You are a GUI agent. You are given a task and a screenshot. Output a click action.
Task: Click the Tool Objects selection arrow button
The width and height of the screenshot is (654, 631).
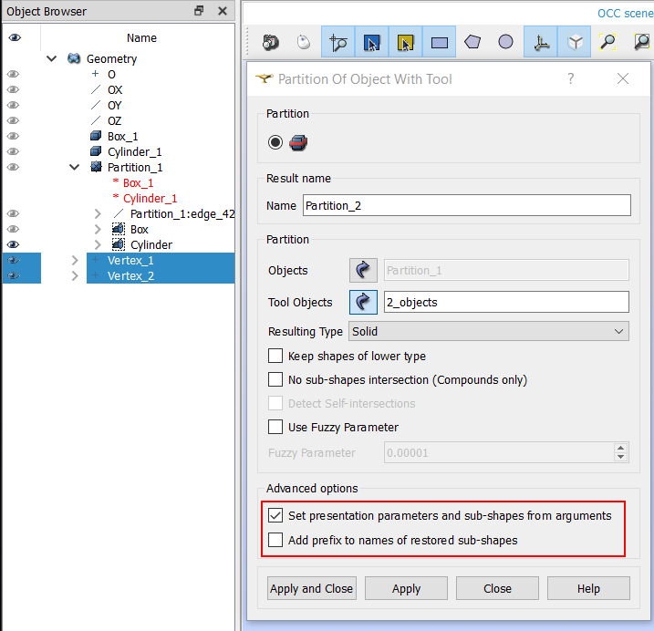pyautogui.click(x=363, y=302)
